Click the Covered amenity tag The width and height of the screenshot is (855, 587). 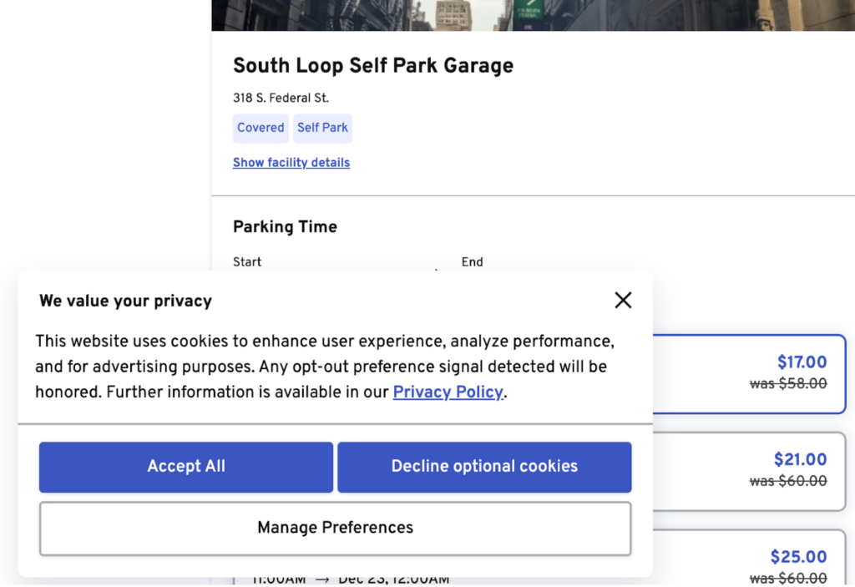click(x=261, y=128)
